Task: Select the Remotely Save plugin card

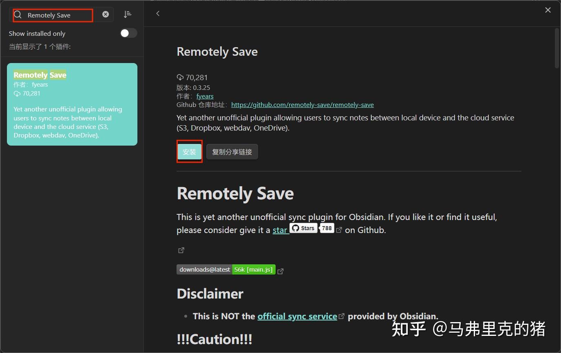Action: 72,104
